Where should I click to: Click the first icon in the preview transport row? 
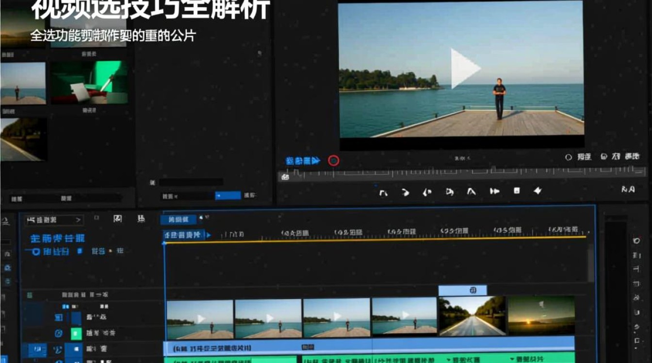pos(383,192)
